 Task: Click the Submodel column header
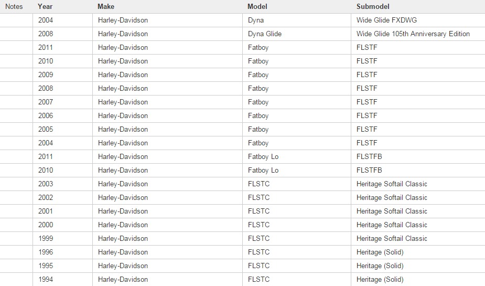click(373, 7)
